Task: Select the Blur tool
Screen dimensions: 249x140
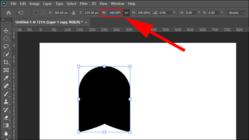Action: coord(6,133)
